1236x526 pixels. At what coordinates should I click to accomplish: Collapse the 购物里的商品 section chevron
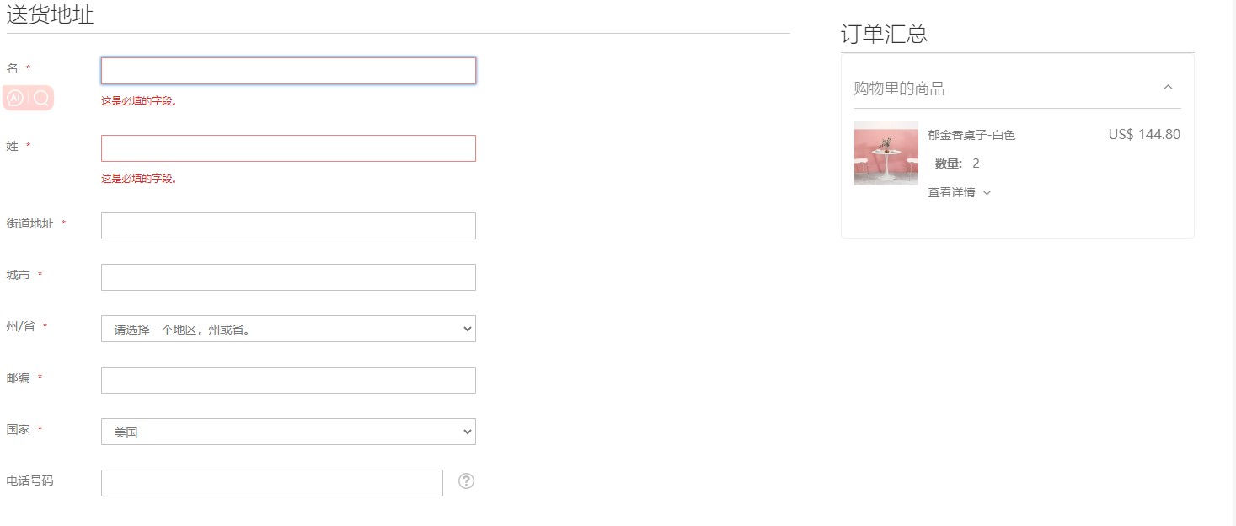(x=1168, y=87)
